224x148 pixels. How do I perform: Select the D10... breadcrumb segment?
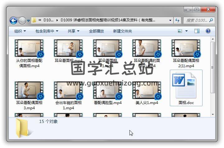(x=49, y=20)
